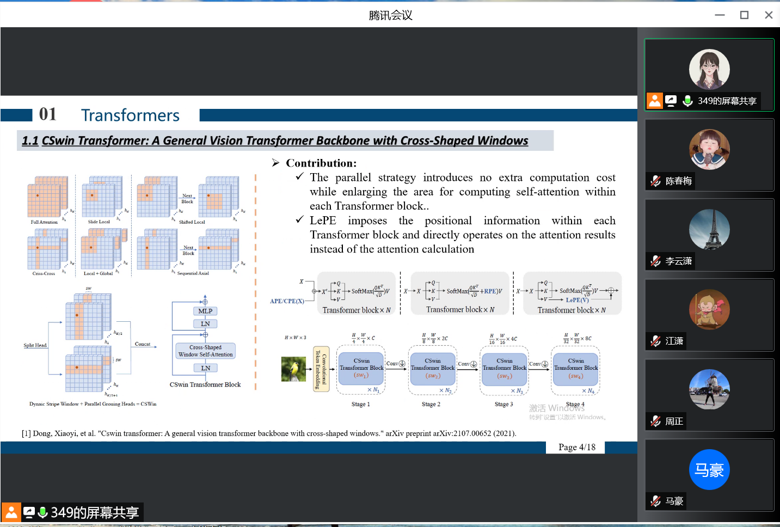Click the 349的屏幕共享 label in bottom-left bar

coord(95,512)
